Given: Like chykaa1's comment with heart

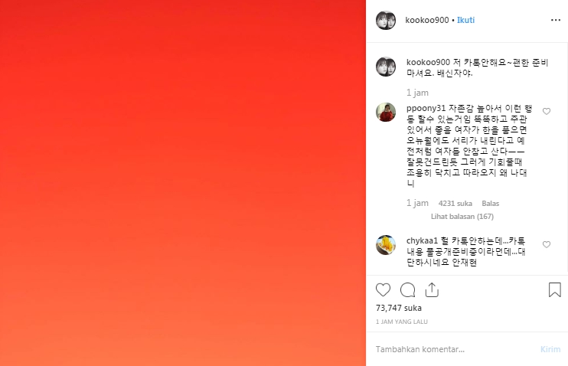Looking at the screenshot, I should tap(547, 244).
